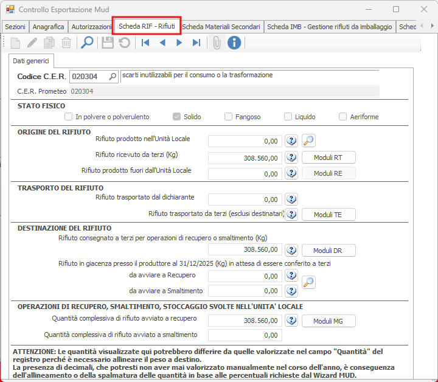Open help for Rifiuto prodotto nell'Unità Locale
Viewport: 438px width, 382px height.
click(291, 141)
